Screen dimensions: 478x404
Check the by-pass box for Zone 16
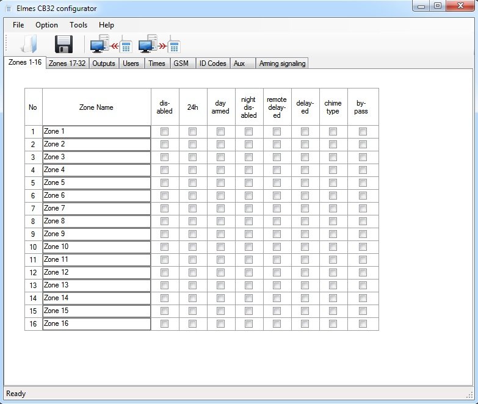tap(363, 324)
